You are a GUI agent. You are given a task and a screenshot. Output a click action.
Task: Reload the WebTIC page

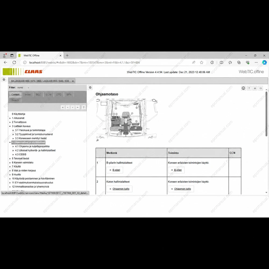point(14,62)
